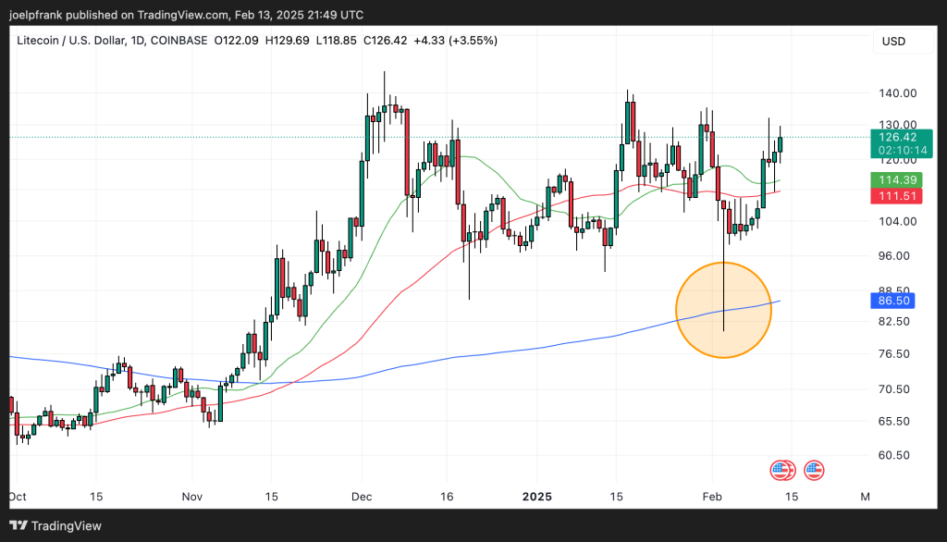
Task: Click the Feb label on the date axis
Action: coord(712,497)
